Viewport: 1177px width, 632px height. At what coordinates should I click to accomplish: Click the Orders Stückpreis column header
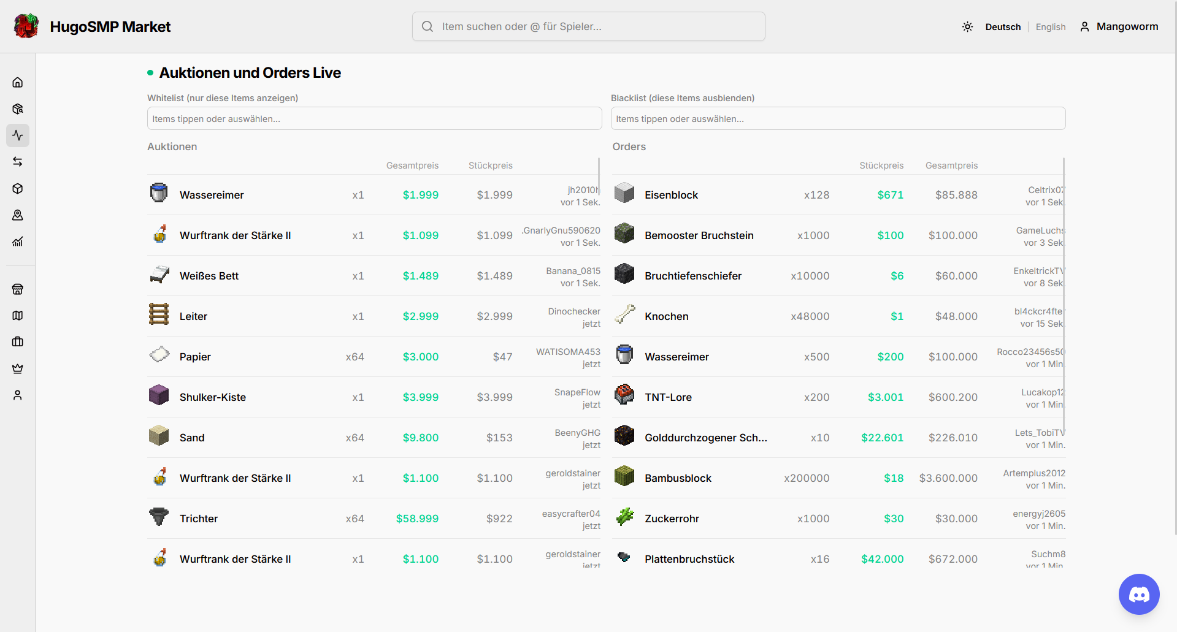pos(881,166)
